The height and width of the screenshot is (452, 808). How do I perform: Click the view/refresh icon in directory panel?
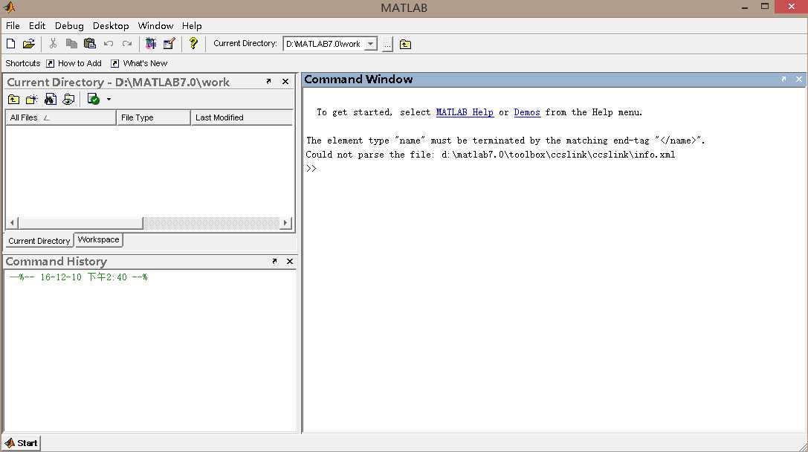[x=68, y=100]
